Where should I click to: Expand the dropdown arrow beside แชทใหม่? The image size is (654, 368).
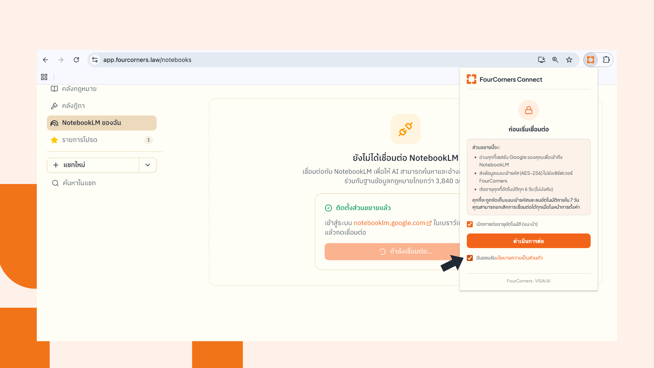click(x=147, y=165)
